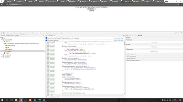
Task: Open the Elements tab in DevTools
Action: (x=10, y=33)
